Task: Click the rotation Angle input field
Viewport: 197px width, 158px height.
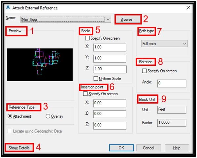Action: coord(172,83)
